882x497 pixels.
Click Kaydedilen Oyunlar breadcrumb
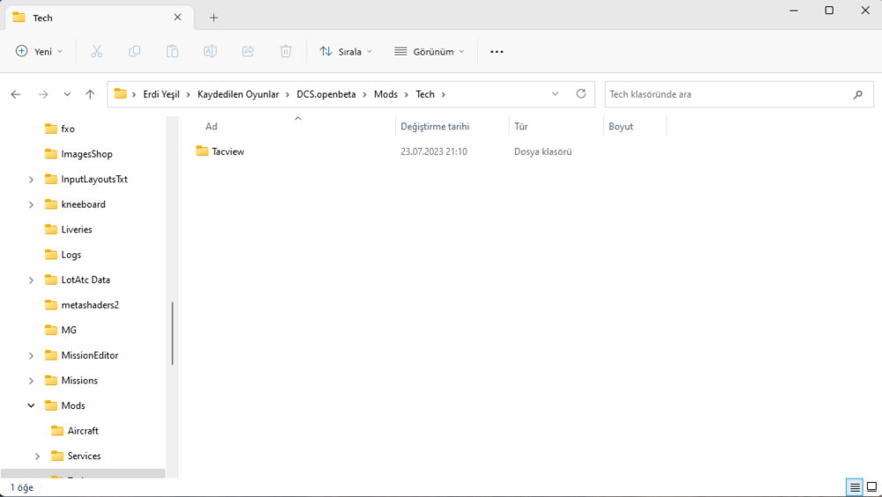pyautogui.click(x=238, y=94)
